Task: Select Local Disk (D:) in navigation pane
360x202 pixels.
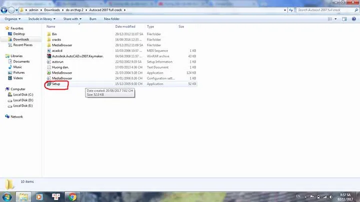Action: pyautogui.click(x=23, y=100)
